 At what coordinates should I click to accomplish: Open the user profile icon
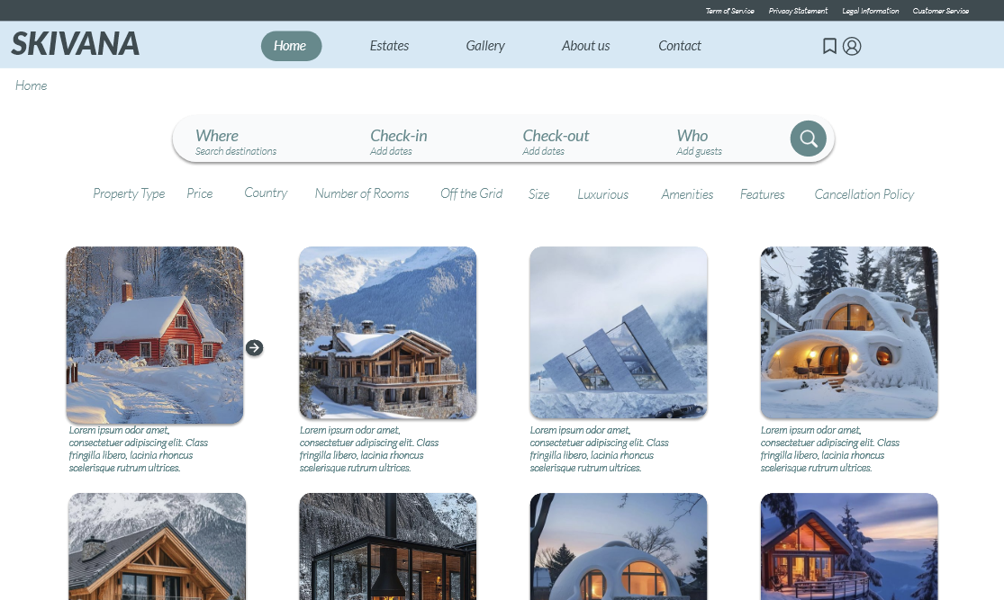pos(852,46)
